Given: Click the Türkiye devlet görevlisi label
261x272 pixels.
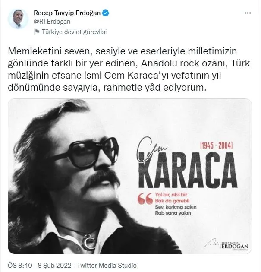Looking at the screenshot, I should 74,32.
